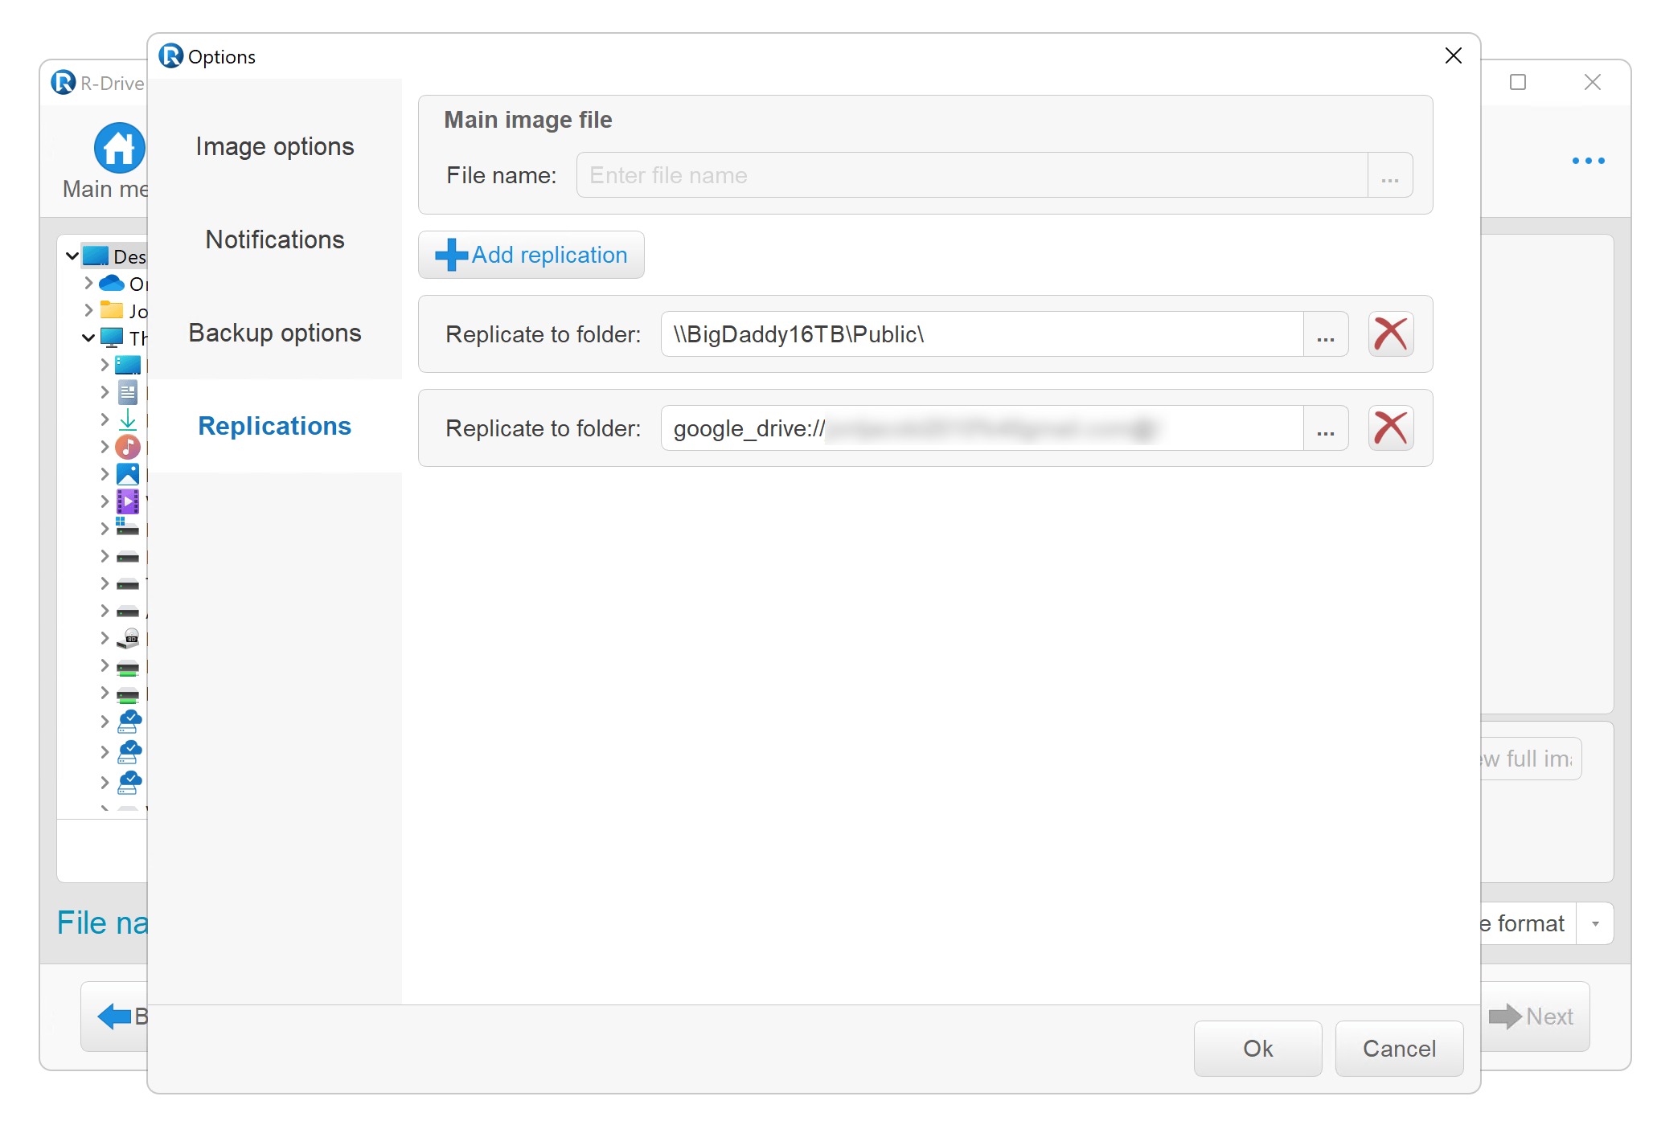Expand the OneDrive cloud tree node

coord(88,283)
